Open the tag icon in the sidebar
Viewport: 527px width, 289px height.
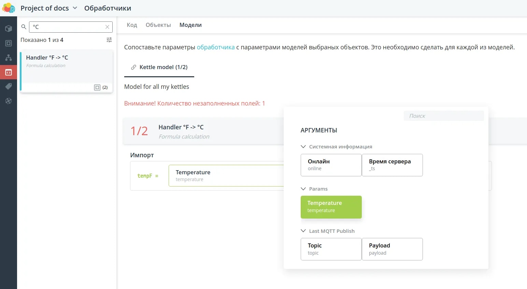[9, 86]
